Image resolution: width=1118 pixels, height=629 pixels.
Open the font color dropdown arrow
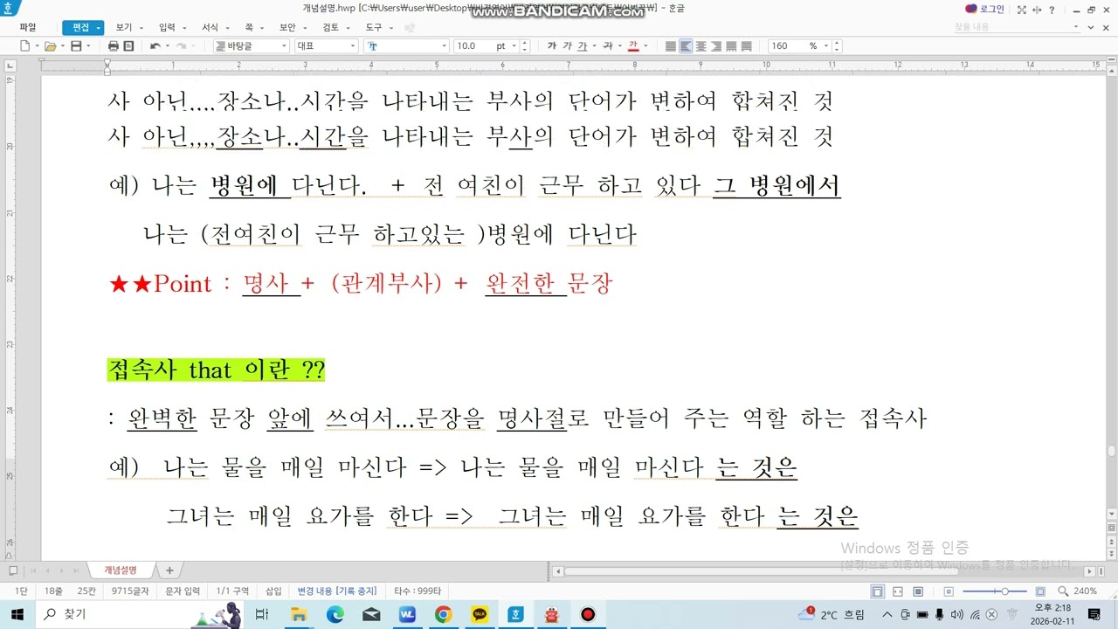[x=645, y=46]
